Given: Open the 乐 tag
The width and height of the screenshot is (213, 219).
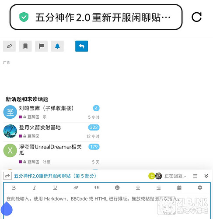Looking at the screenshot, I should coord(44,117).
